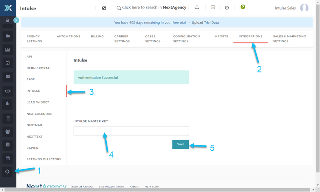
Task: Open the Imports tab
Action: point(221,36)
